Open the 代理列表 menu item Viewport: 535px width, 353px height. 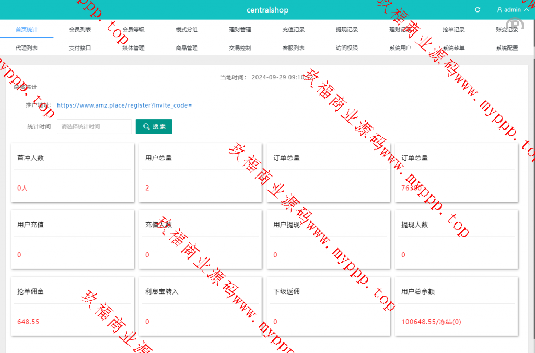point(27,48)
